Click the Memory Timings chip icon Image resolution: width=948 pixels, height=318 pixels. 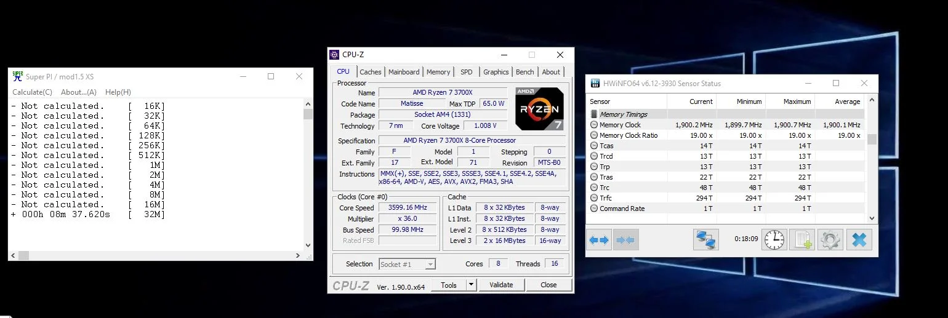594,114
